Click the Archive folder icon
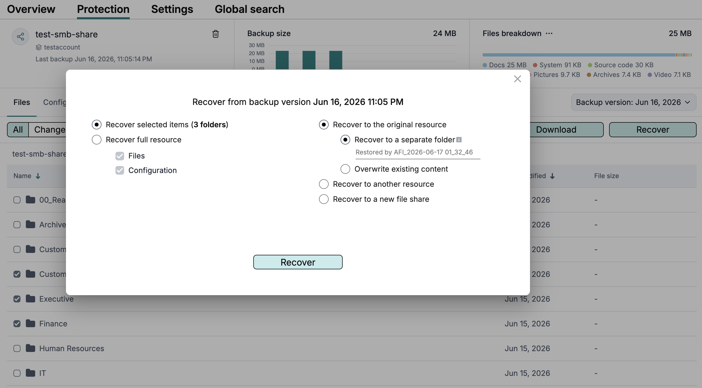The height and width of the screenshot is (388, 702). click(x=30, y=224)
